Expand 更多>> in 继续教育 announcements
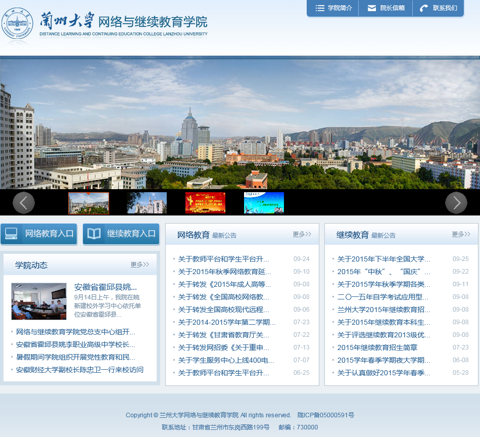The width and height of the screenshot is (480, 437). (x=461, y=235)
